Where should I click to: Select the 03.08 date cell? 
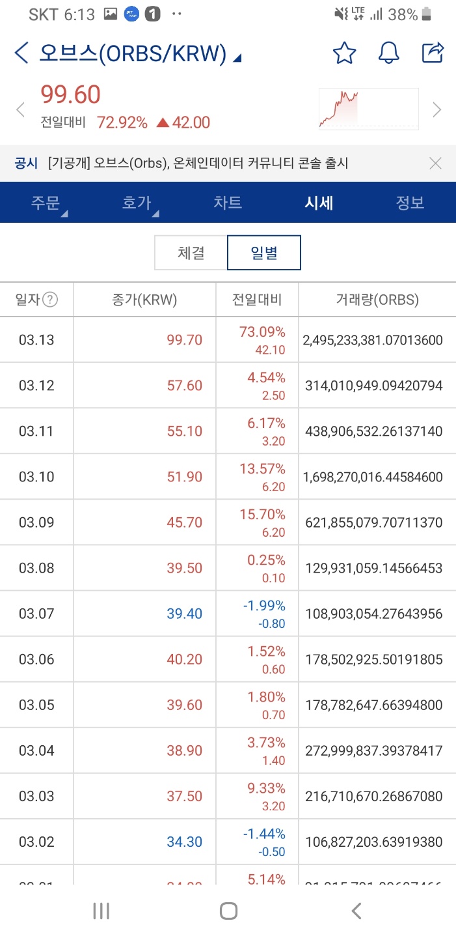36,567
